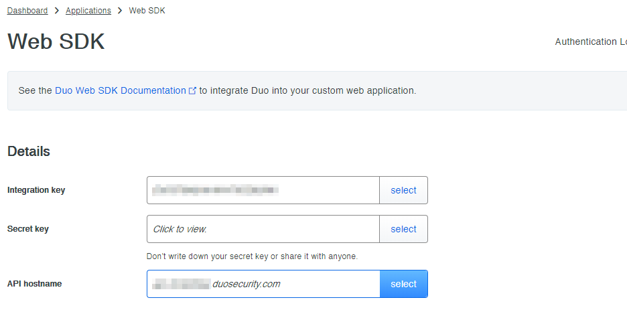The height and width of the screenshot is (314, 627).
Task: Click the Web SDK page heading
Action: 56,42
